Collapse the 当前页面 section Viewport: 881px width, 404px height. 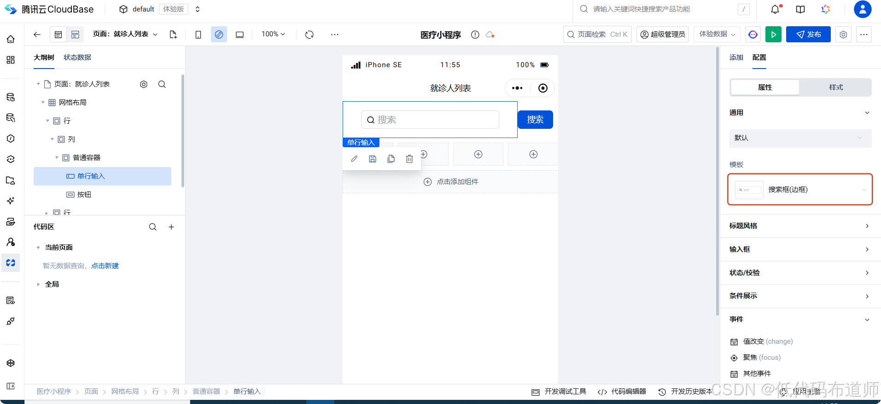click(x=38, y=248)
